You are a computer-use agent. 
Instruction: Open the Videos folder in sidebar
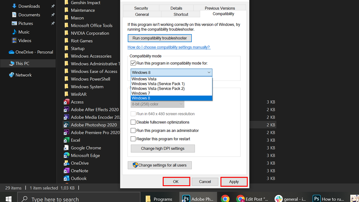tap(25, 40)
